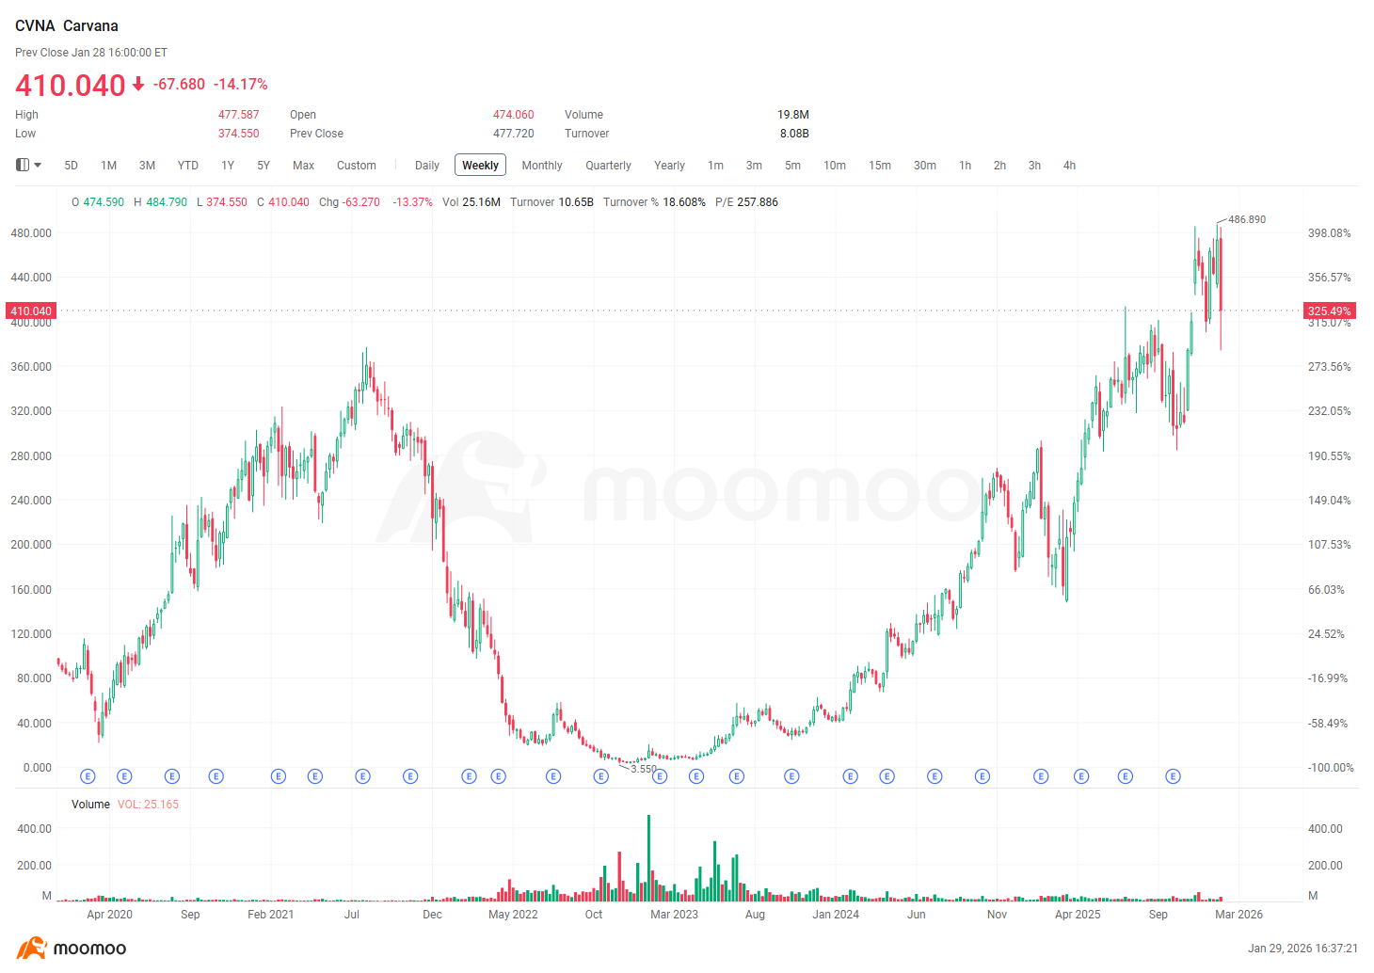
Task: Switch to Daily candle interval
Action: (x=426, y=166)
